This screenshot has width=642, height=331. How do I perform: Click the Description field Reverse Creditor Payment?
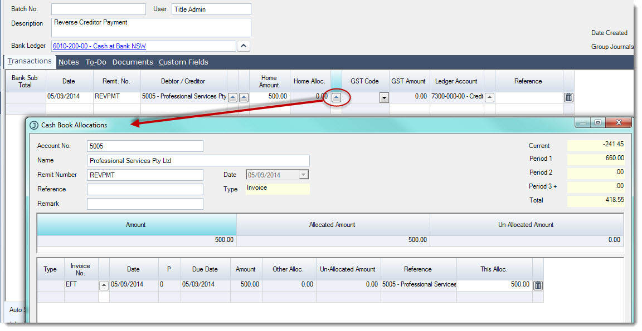[151, 27]
